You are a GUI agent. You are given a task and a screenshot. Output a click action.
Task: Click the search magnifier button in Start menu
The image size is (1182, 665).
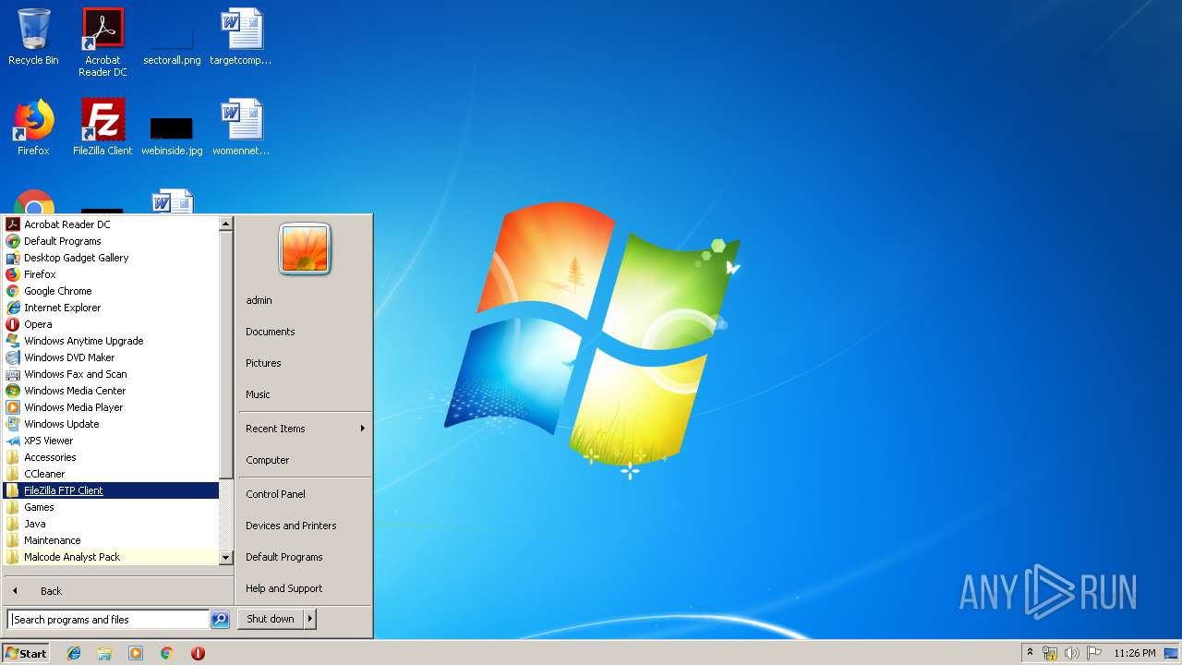(220, 620)
